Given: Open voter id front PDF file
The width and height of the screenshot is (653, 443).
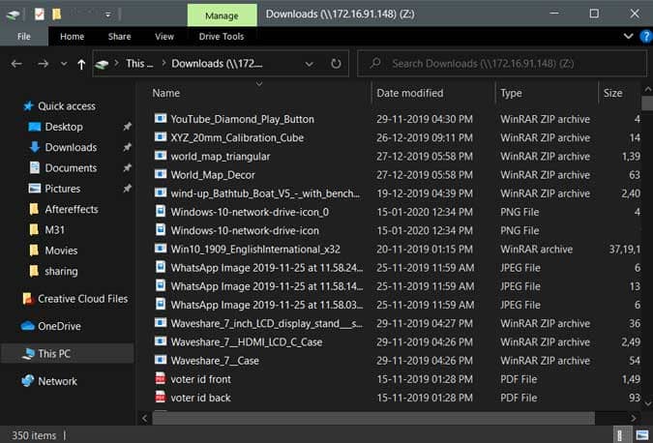Looking at the screenshot, I should [x=200, y=379].
